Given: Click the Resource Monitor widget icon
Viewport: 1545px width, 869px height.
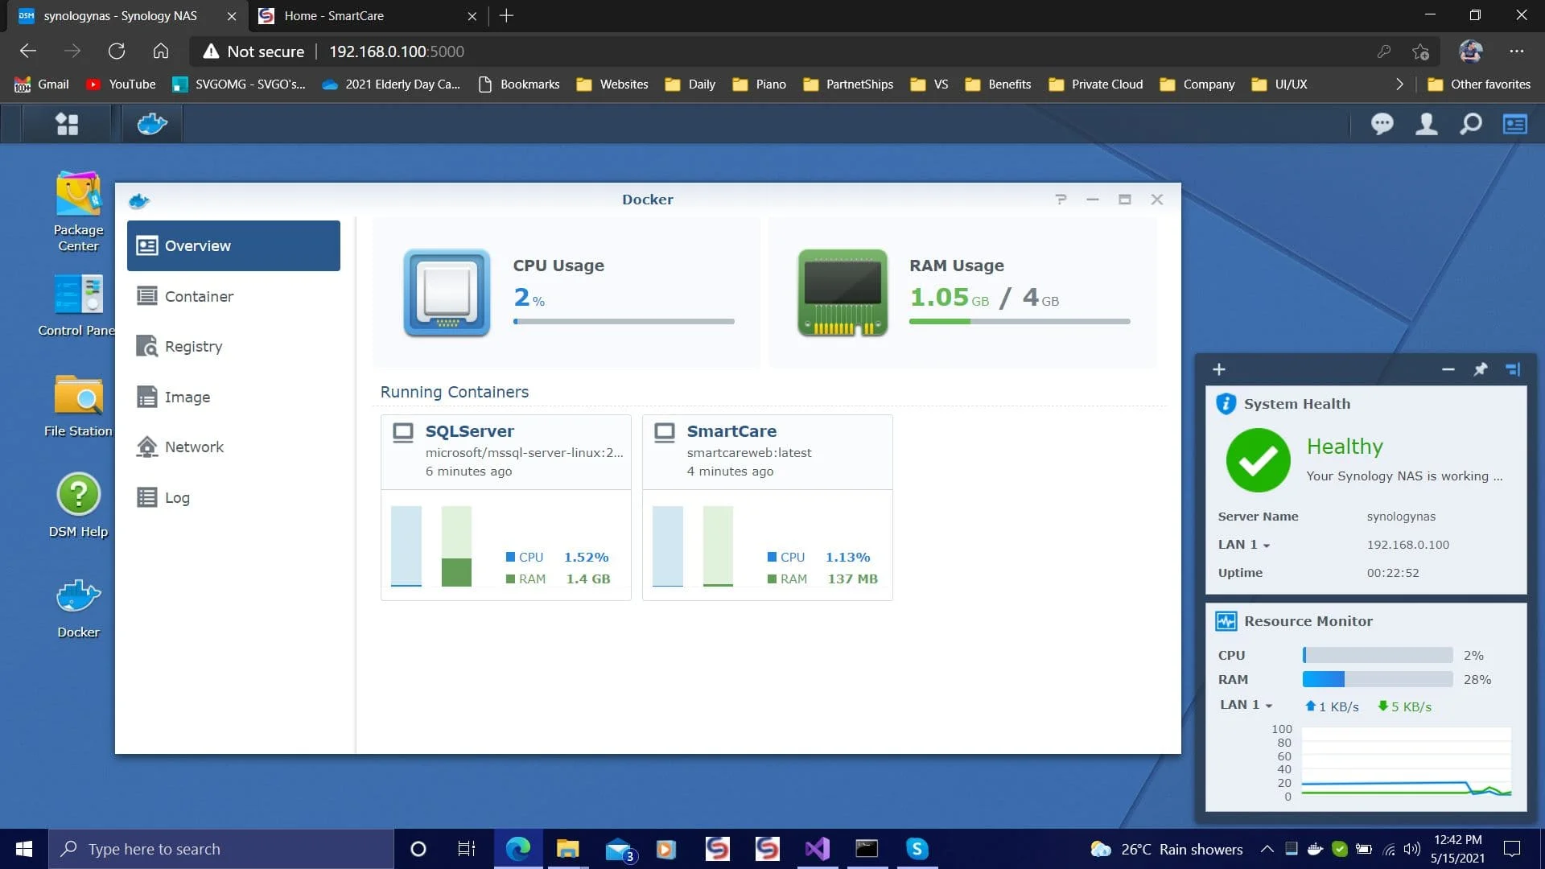Looking at the screenshot, I should pyautogui.click(x=1226, y=621).
